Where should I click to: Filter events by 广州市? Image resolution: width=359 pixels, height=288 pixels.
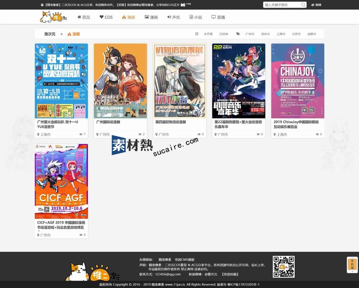pyautogui.click(x=250, y=34)
